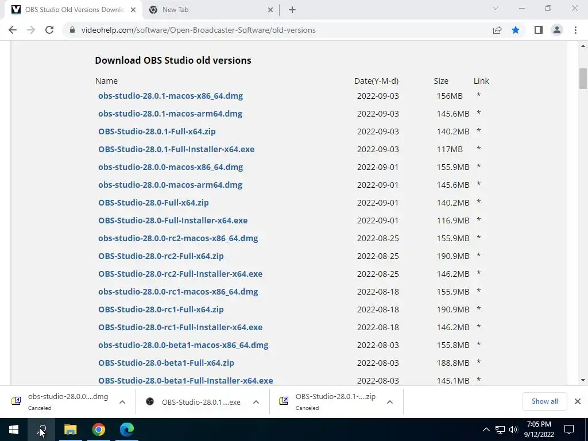Click the page scrollbar thumb
The height and width of the screenshot is (441, 588).
click(x=583, y=78)
